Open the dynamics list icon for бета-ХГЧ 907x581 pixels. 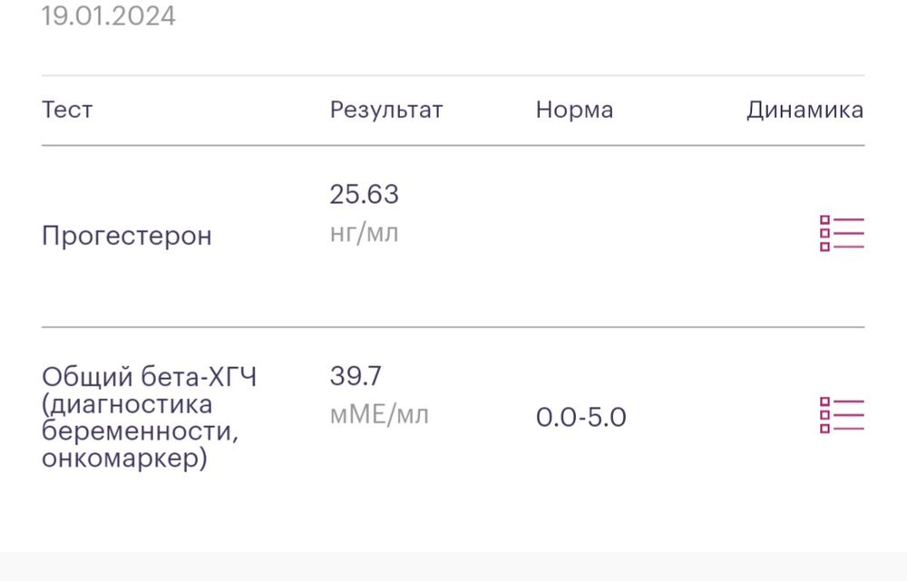(842, 415)
